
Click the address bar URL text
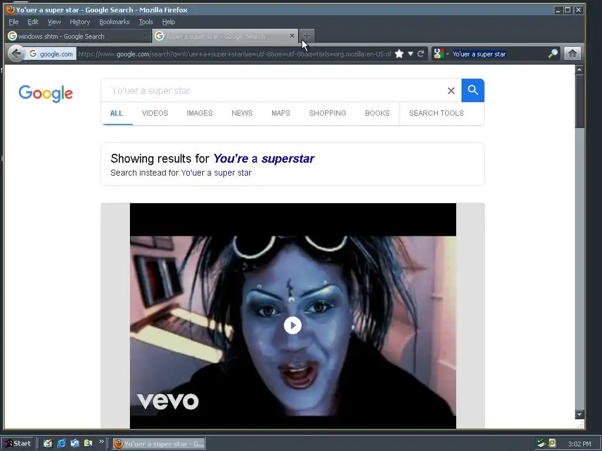(234, 54)
